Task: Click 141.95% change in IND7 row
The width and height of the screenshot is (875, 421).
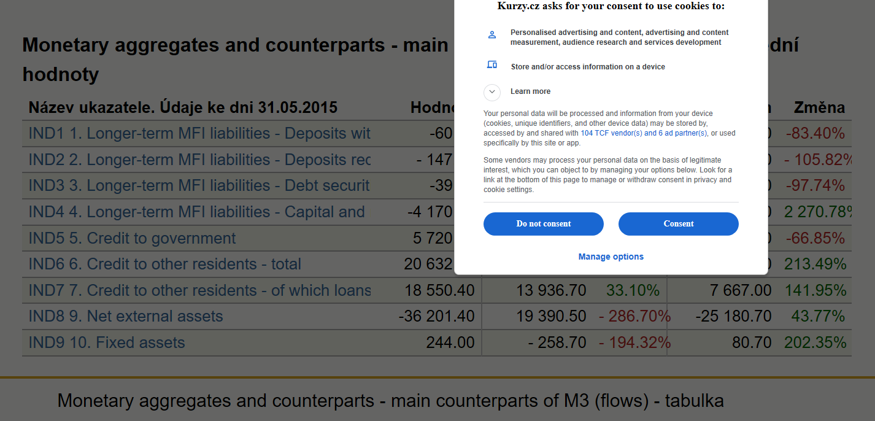Action: 815,290
